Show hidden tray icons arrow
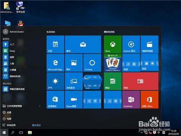Screen dimensions: 181x136 pos(142,133)
